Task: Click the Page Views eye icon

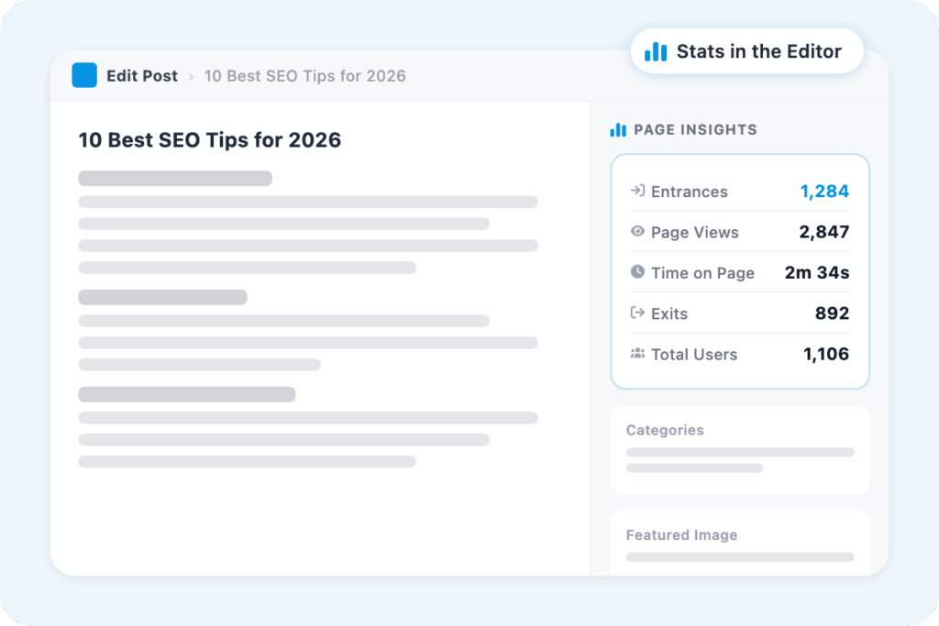Action: (x=637, y=232)
